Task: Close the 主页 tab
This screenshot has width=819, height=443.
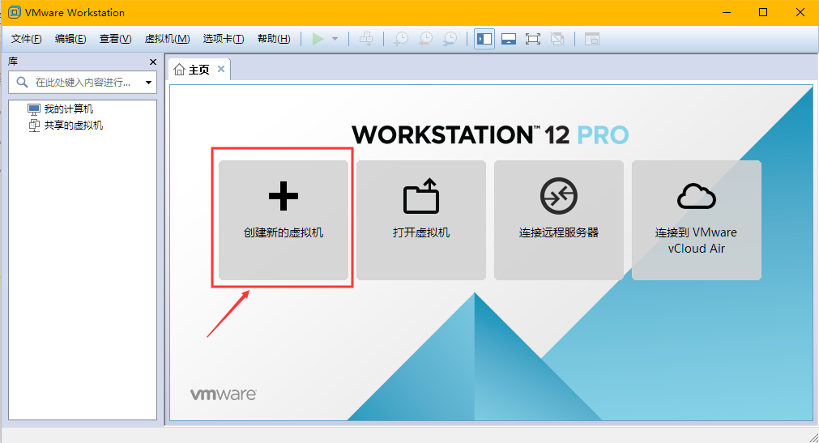Action: click(x=221, y=69)
